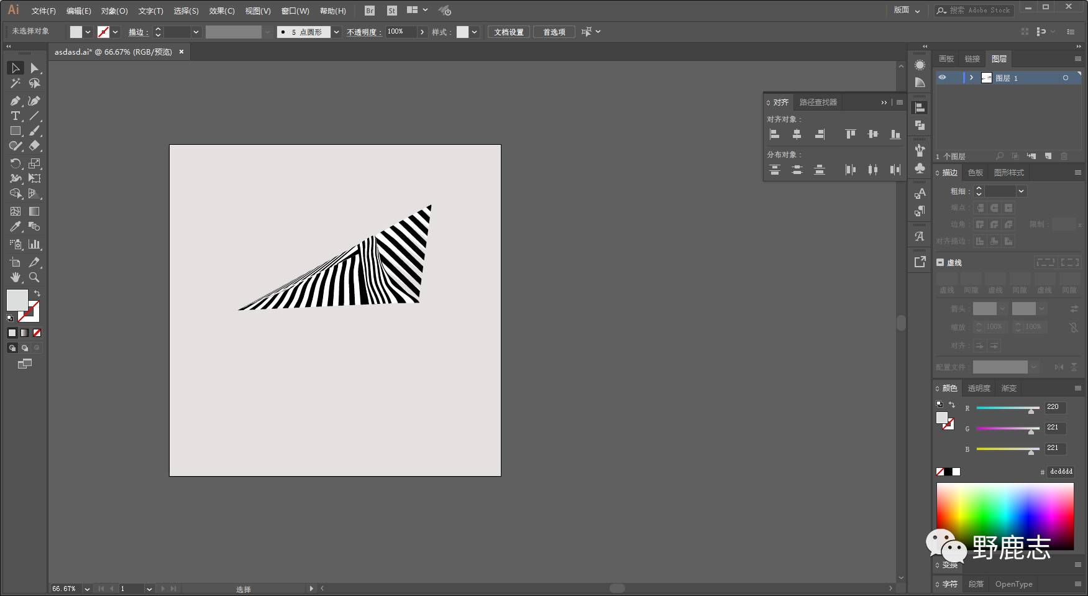Toggle the 虚线 dashed line checkbox
Screen dimensions: 1088x596
(940, 263)
